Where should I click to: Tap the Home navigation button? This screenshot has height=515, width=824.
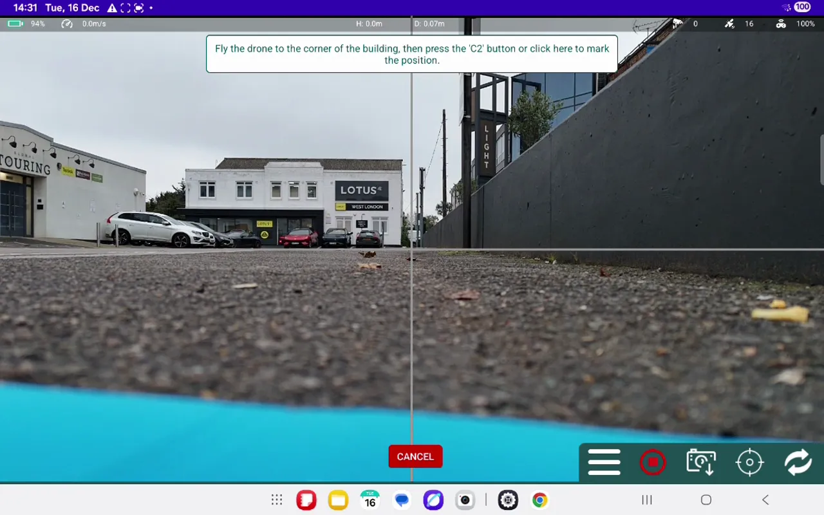706,500
